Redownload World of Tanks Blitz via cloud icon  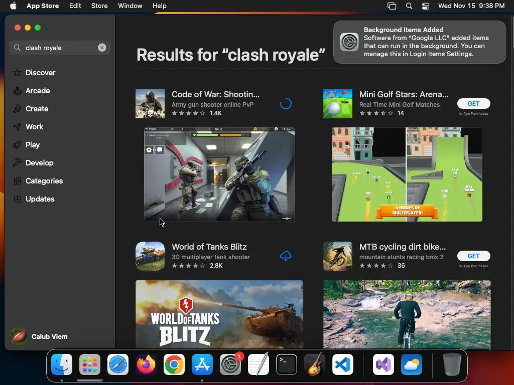point(286,256)
